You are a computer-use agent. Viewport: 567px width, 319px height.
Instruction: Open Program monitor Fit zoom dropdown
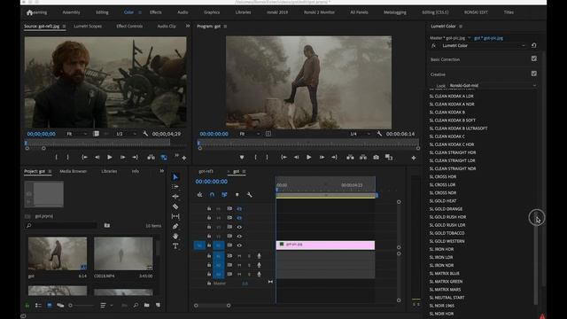(x=250, y=134)
